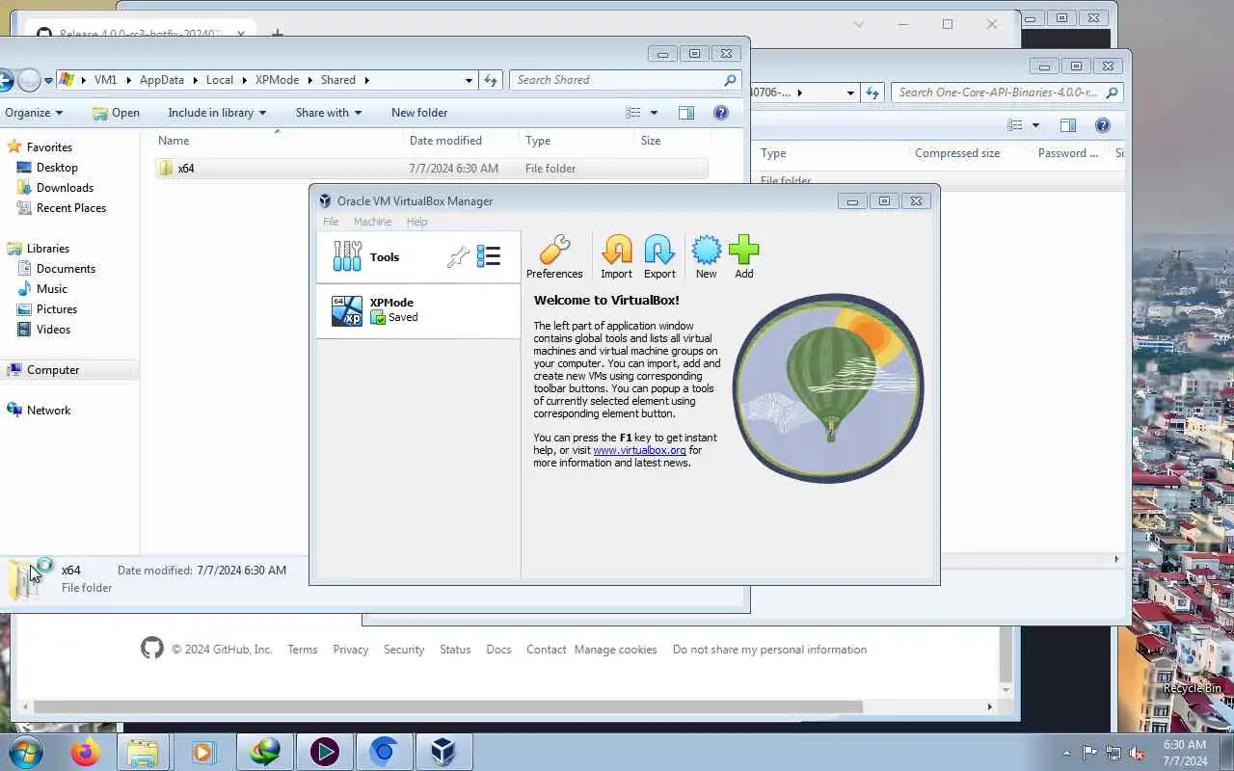Click the change view icon in Shared window
Viewport: 1234px width, 771px height.
[x=633, y=113]
